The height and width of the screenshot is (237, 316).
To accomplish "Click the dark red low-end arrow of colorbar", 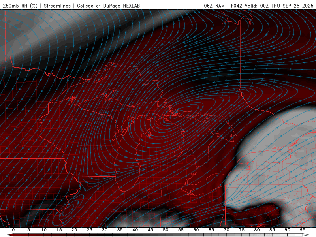I will [9, 235].
